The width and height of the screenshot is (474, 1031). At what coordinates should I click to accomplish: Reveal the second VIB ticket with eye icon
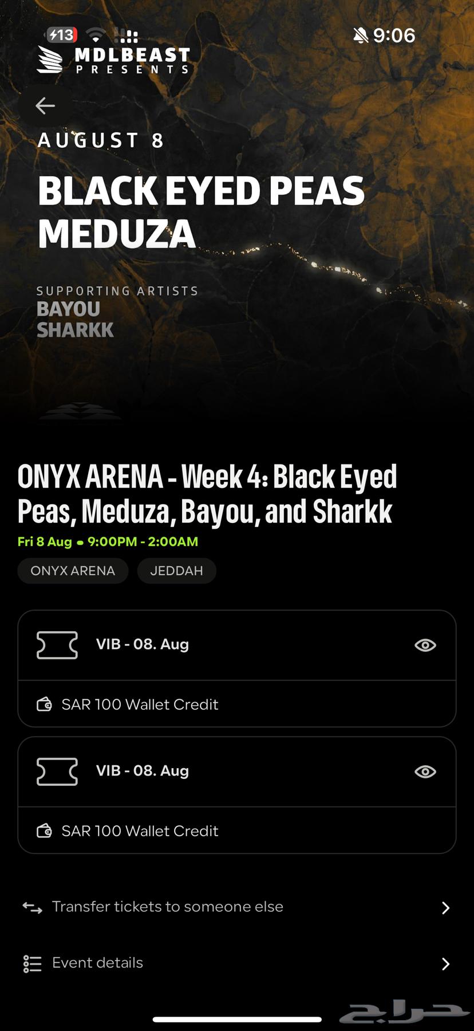425,772
